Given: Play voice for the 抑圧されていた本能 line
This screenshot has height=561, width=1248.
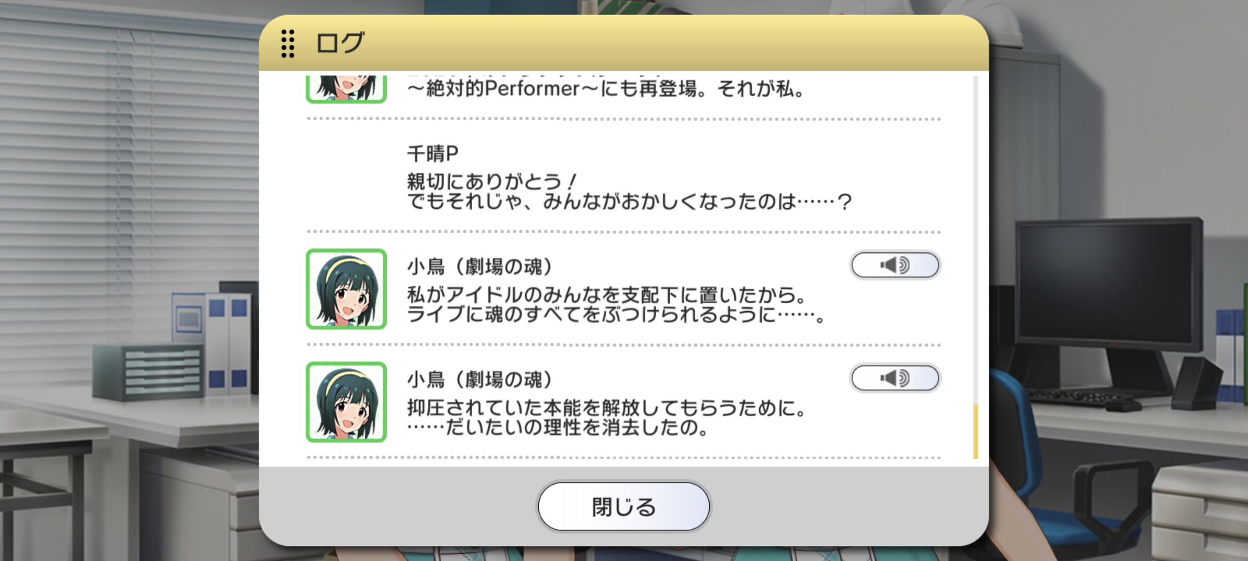Looking at the screenshot, I should [895, 378].
